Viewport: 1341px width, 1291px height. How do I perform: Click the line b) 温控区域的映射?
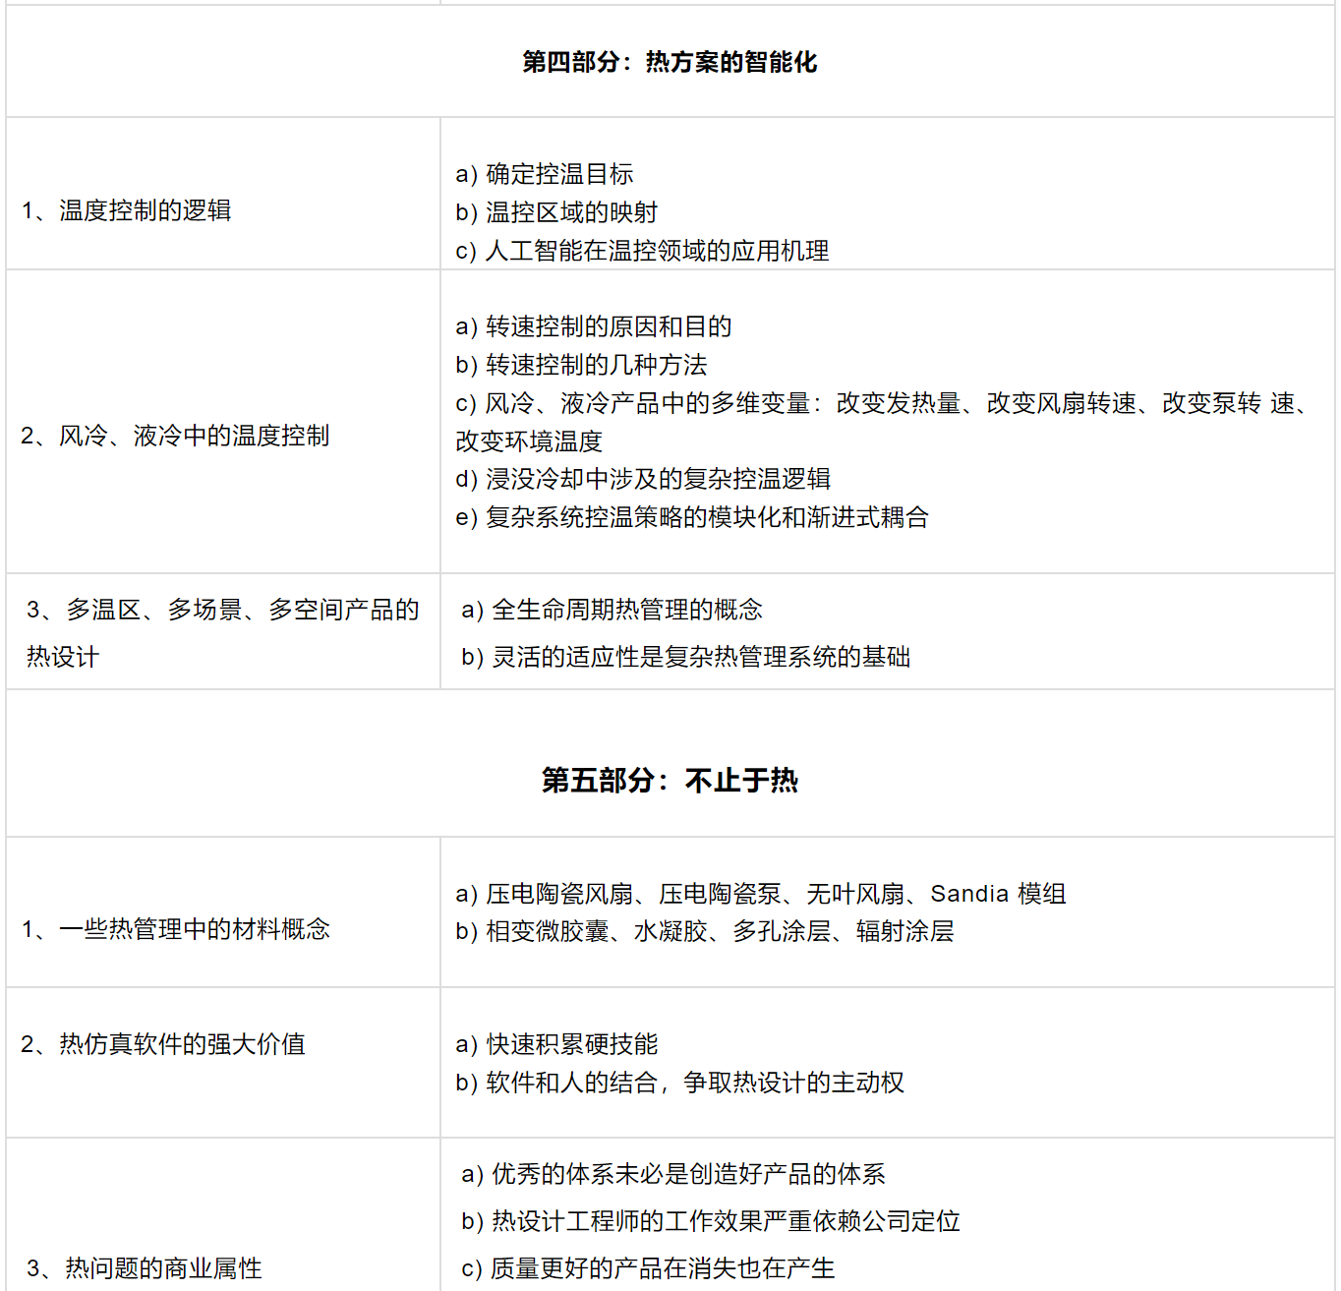click(556, 212)
